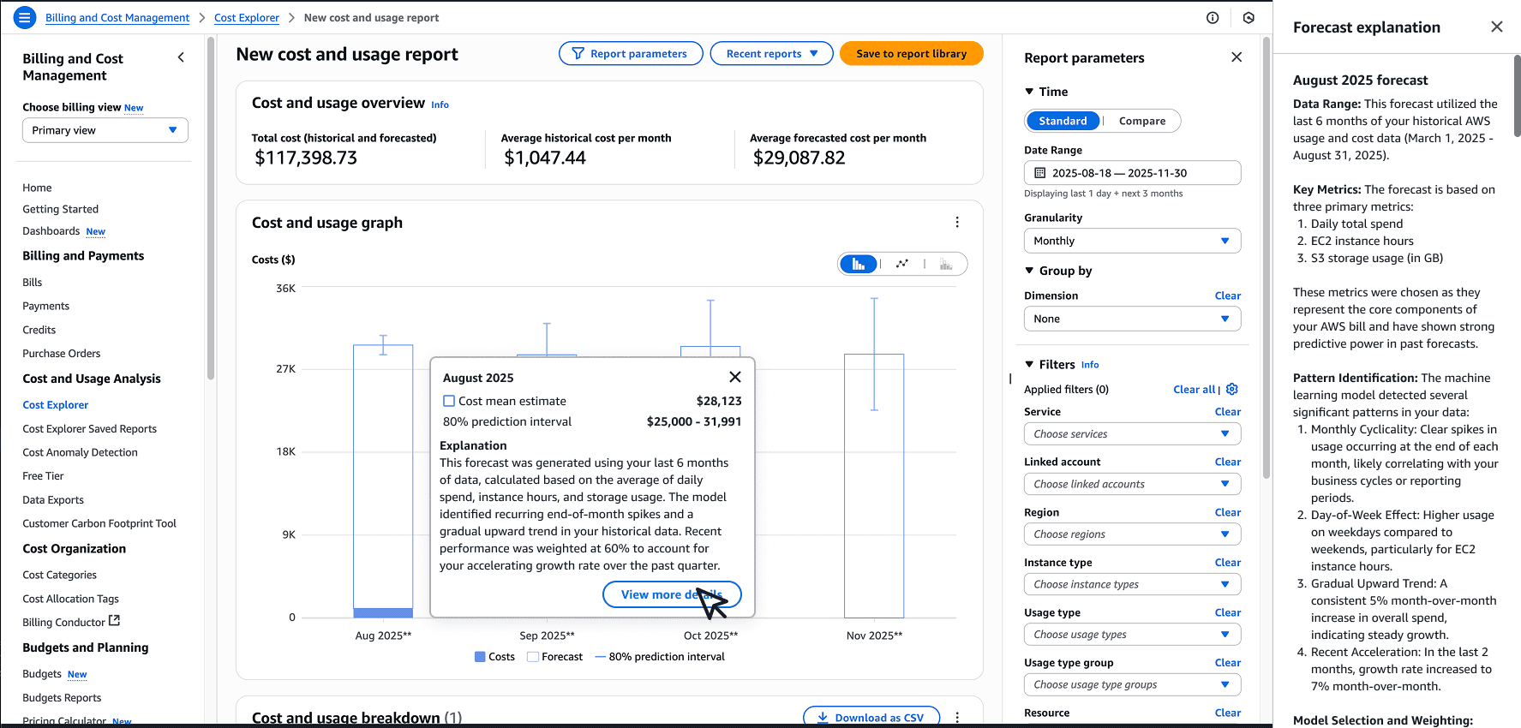Toggle the 80% prediction interval legend

660,657
